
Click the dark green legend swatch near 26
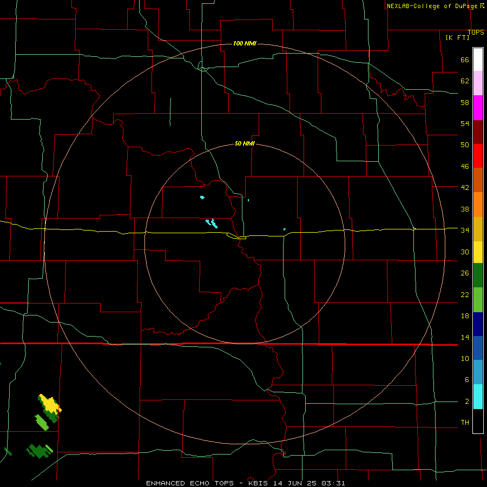coord(478,275)
